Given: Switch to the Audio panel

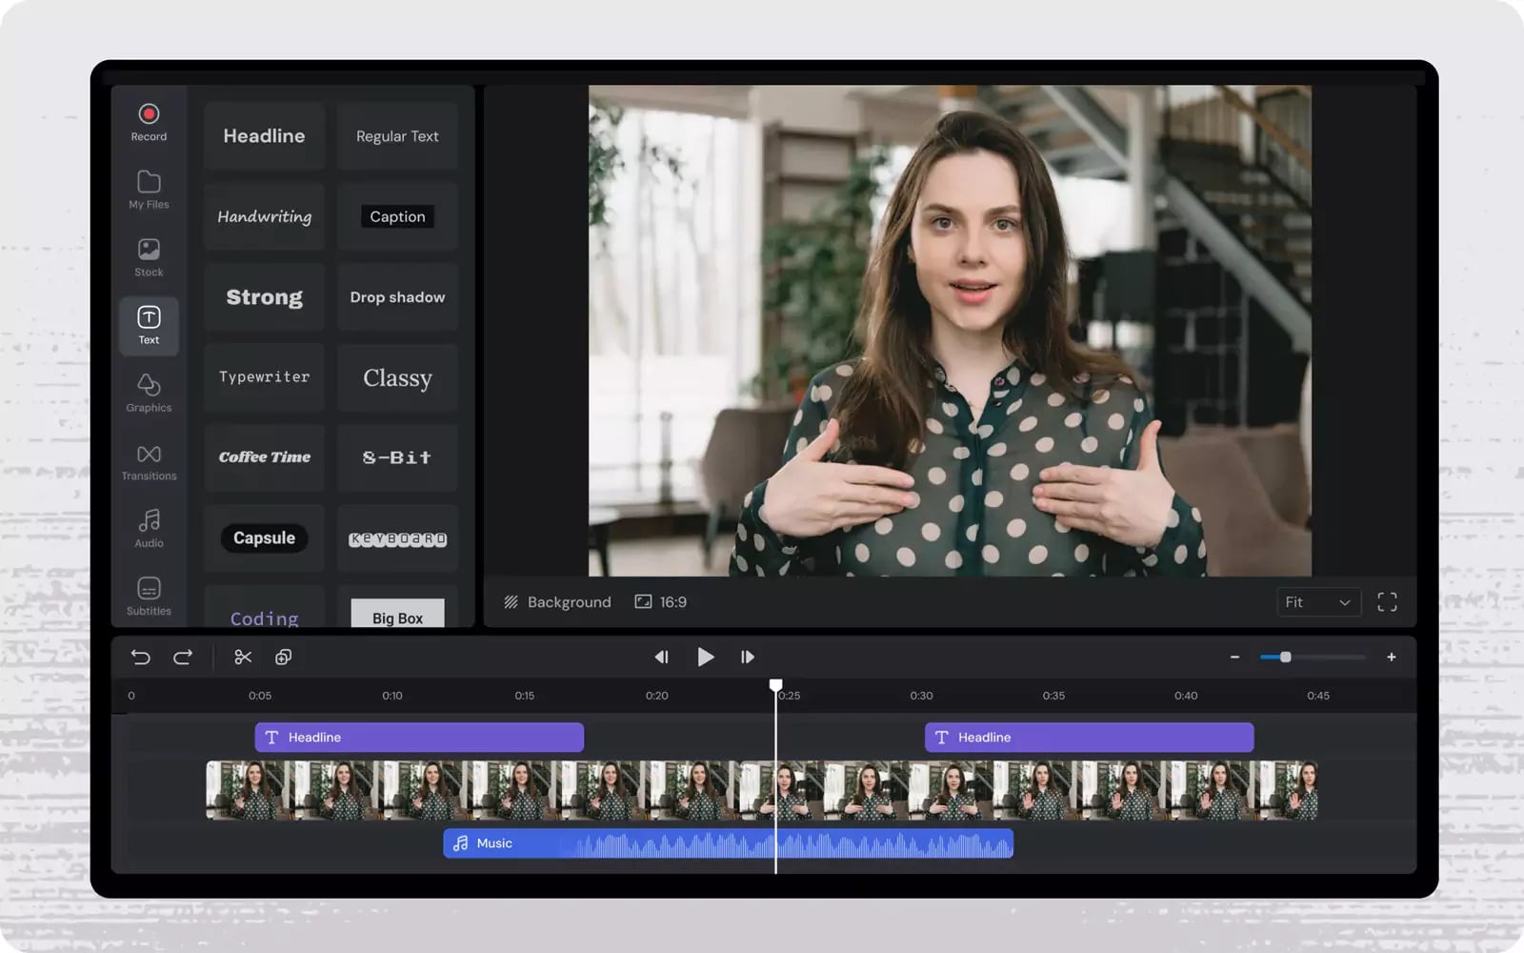Looking at the screenshot, I should pos(149,528).
